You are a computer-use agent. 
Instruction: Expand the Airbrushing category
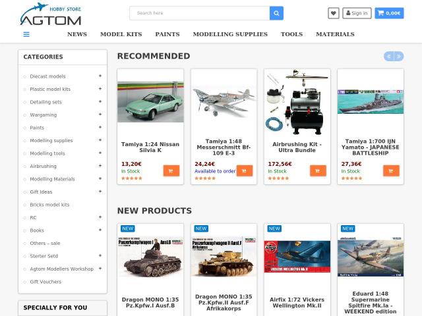(x=100, y=166)
